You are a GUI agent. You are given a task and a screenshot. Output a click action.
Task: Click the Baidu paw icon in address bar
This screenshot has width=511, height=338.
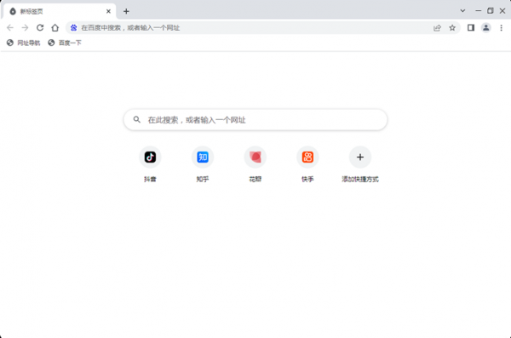(73, 28)
